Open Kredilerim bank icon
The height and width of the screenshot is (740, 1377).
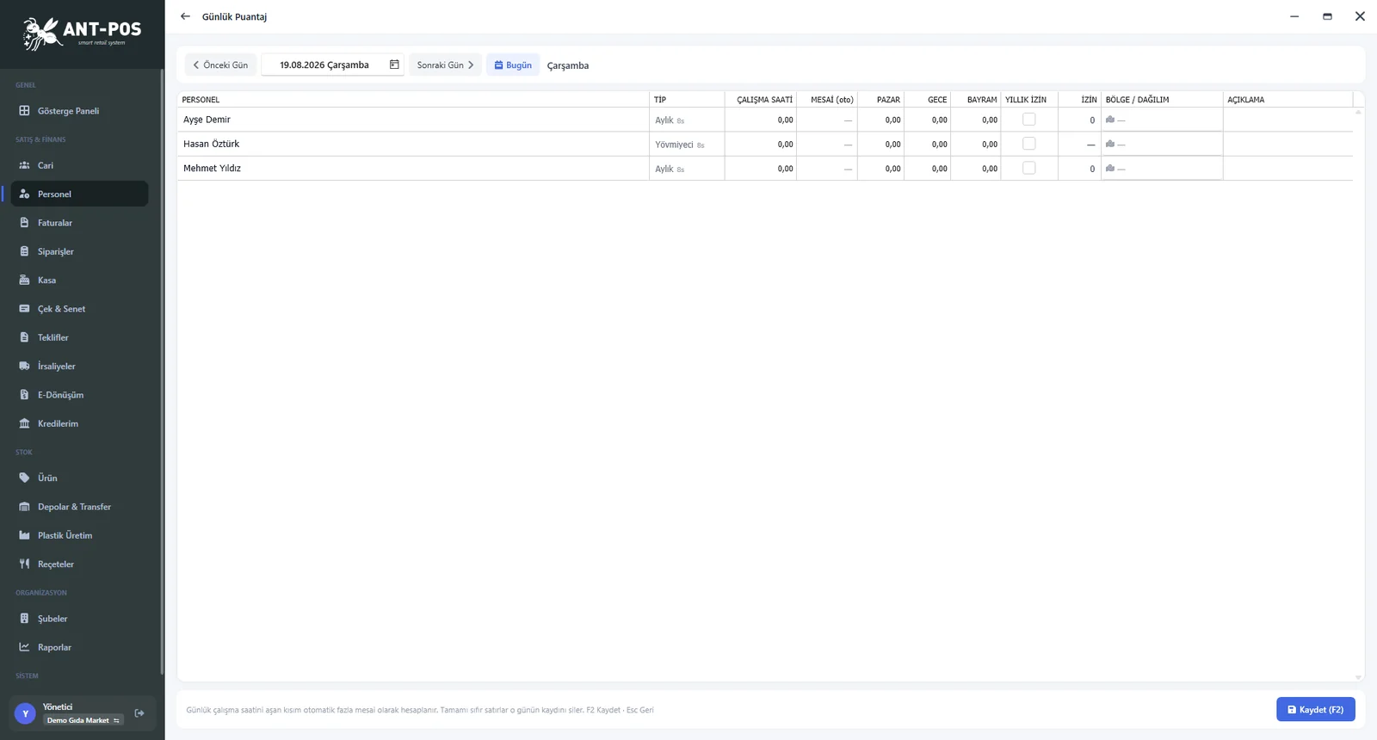[24, 423]
